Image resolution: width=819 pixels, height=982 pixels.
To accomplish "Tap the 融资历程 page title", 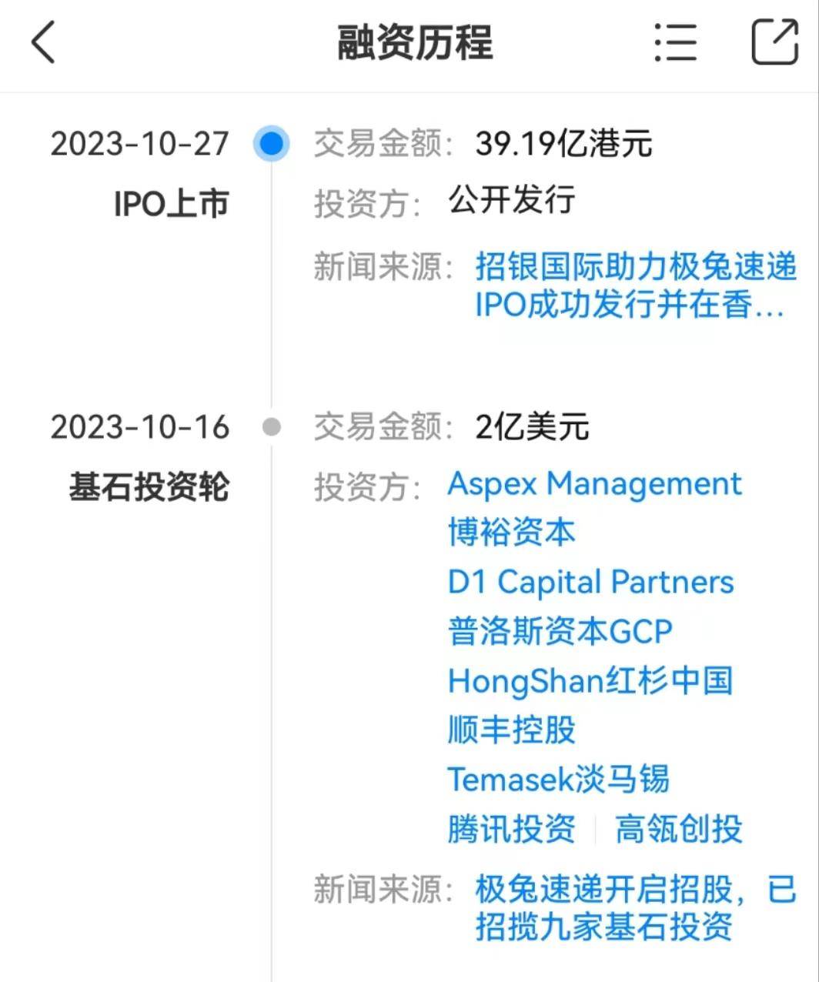I will click(415, 42).
